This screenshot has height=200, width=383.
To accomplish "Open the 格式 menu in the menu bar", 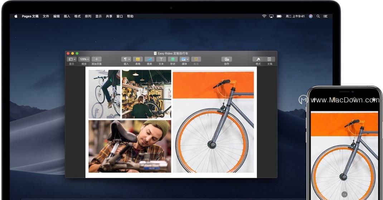I will click(77, 16).
